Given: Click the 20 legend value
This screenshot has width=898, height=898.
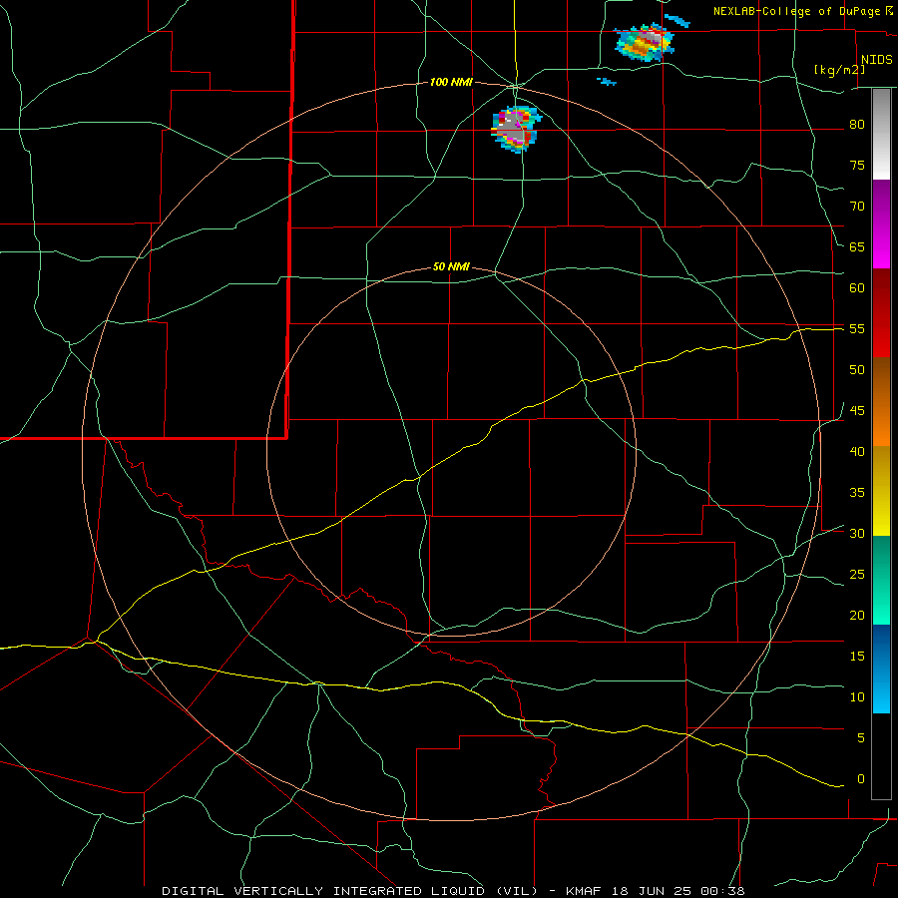Looking at the screenshot, I should click(x=857, y=615).
